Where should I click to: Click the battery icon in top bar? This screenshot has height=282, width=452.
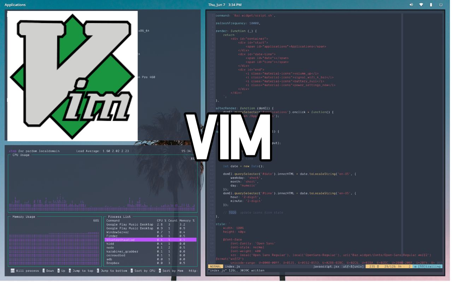(x=431, y=5)
